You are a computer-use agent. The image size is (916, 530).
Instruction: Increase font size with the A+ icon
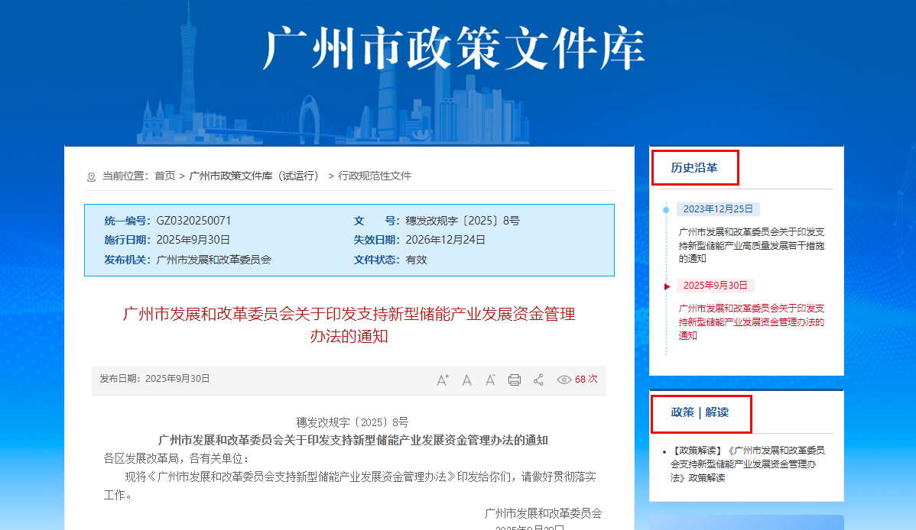pos(442,380)
